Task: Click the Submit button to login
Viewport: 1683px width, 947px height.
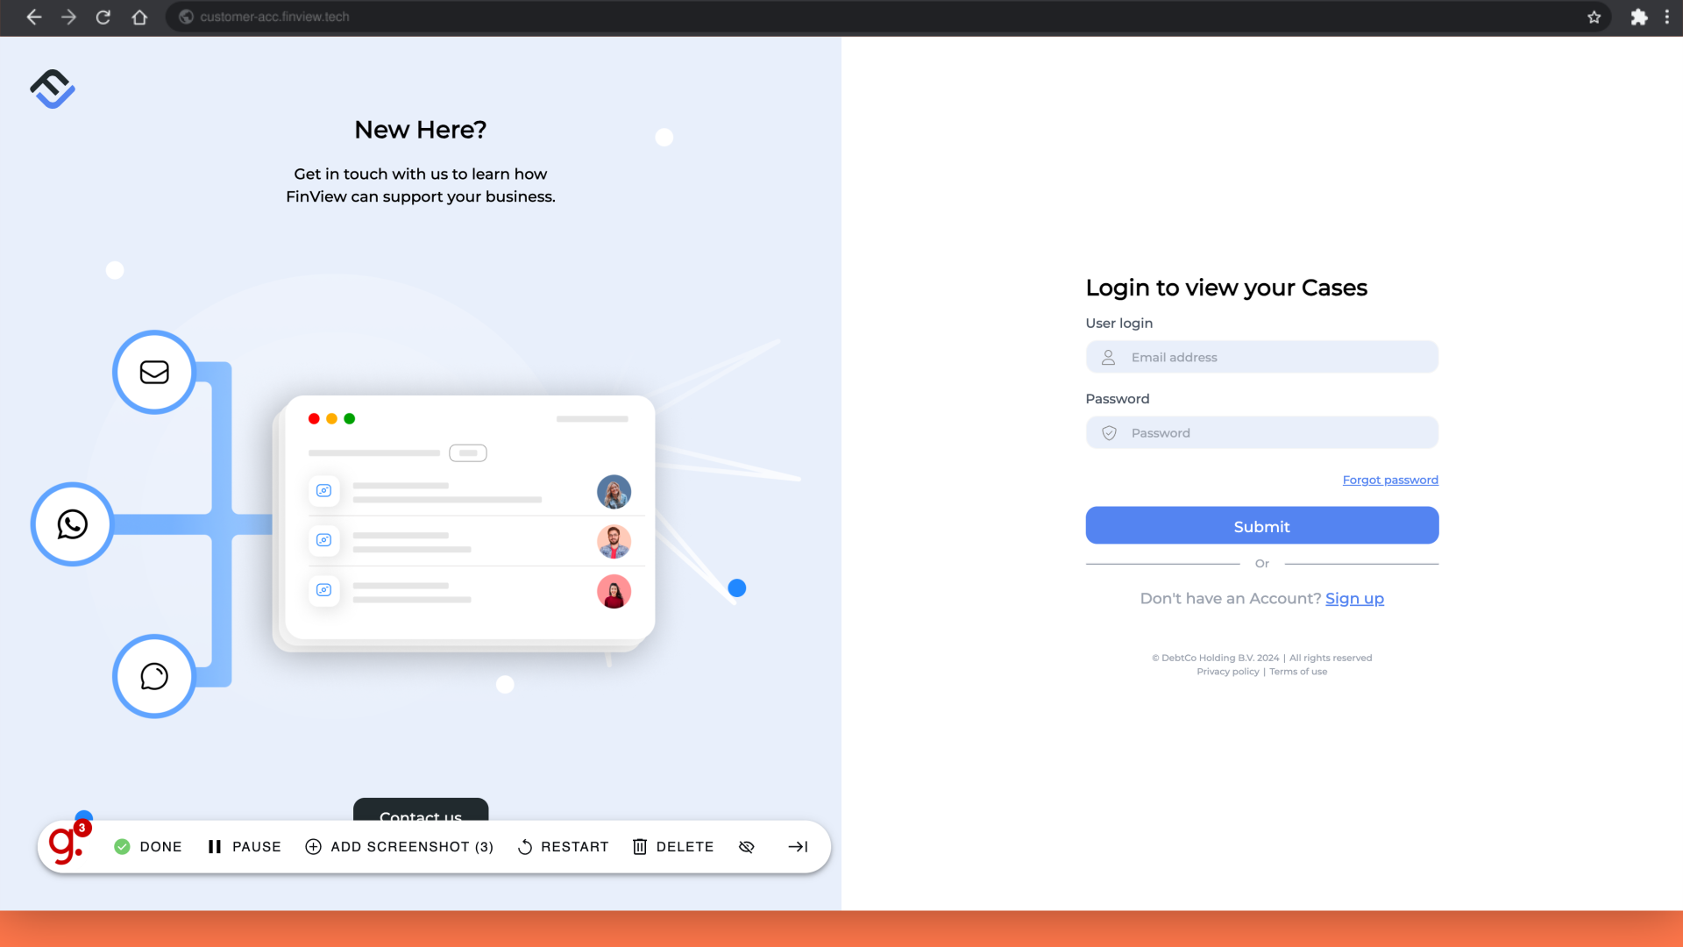Action: coord(1262,525)
